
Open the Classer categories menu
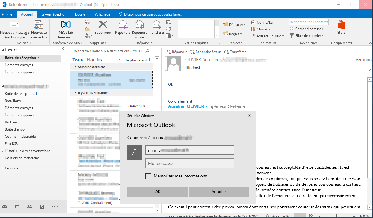[261, 29]
